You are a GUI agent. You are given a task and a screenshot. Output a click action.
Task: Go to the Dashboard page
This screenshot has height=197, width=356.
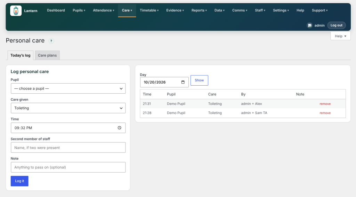(x=56, y=10)
